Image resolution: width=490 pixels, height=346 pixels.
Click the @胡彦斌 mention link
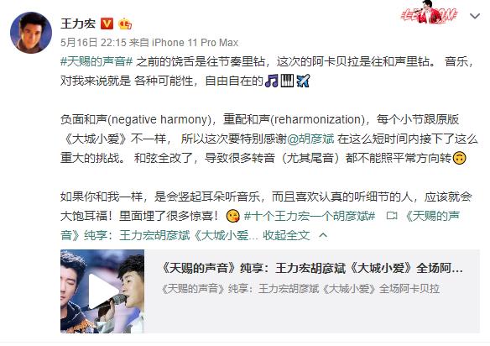[311, 139]
